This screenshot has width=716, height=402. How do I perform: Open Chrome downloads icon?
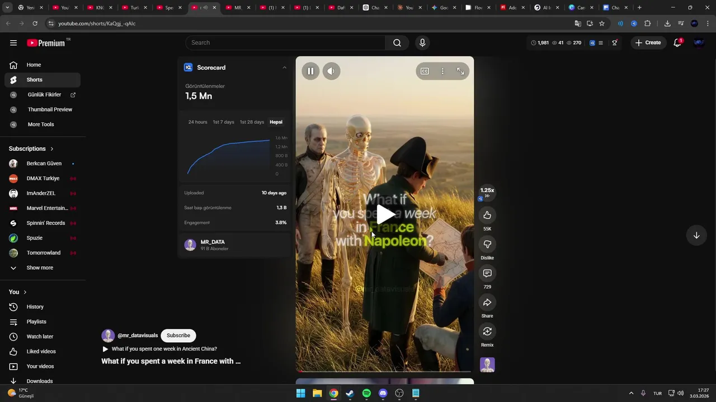coord(667,23)
